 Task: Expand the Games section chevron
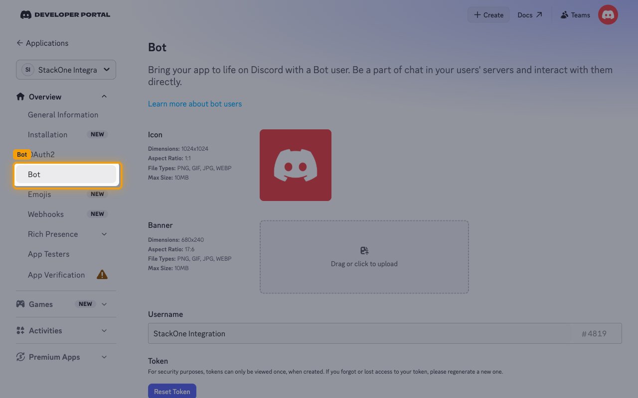pos(104,304)
